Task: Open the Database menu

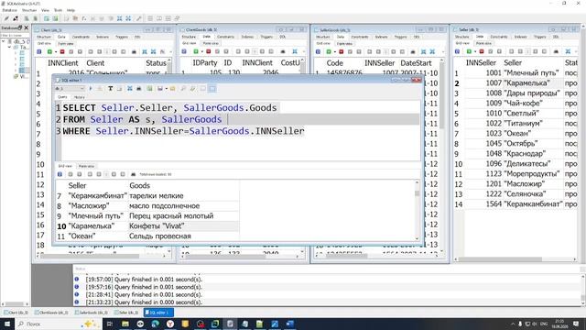Action: (10, 10)
